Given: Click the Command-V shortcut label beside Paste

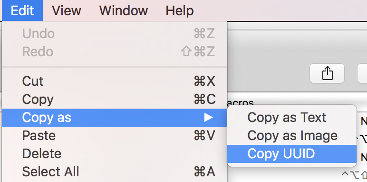Looking at the screenshot, I should [x=204, y=136].
